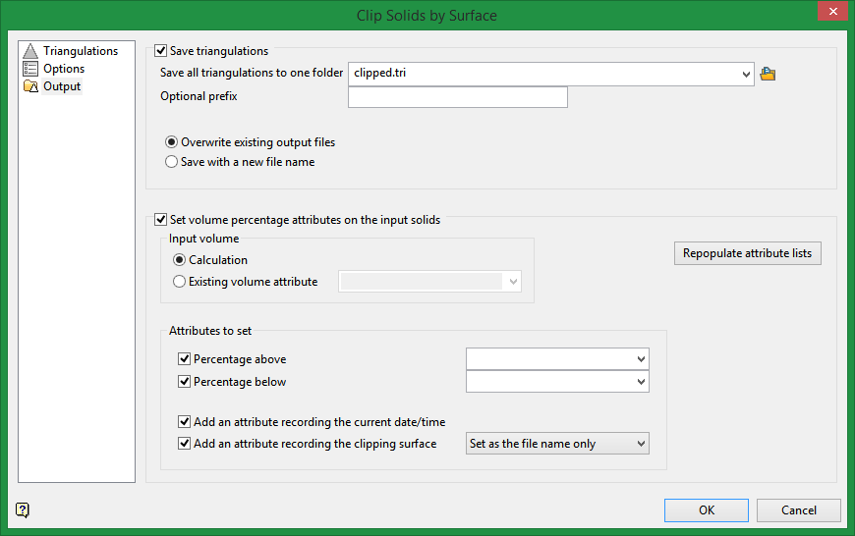Uncheck the Percentage below checkbox
This screenshot has height=536, width=855.
click(184, 381)
